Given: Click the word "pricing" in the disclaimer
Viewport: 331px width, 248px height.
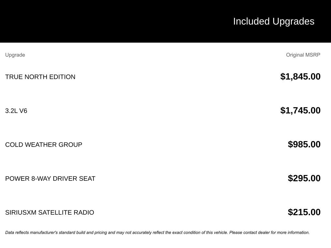Looking at the screenshot, I should (101, 232).
